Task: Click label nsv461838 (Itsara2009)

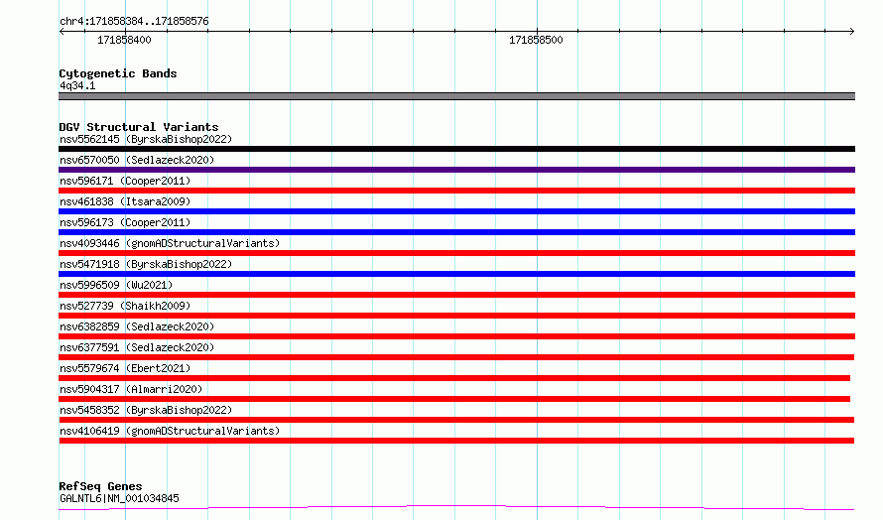Action: pyautogui.click(x=125, y=201)
